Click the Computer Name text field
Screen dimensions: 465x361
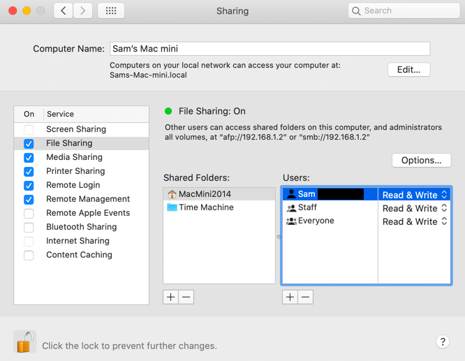270,49
